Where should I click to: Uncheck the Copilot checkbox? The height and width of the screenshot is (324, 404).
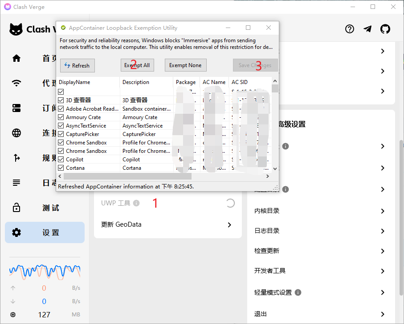(61, 160)
